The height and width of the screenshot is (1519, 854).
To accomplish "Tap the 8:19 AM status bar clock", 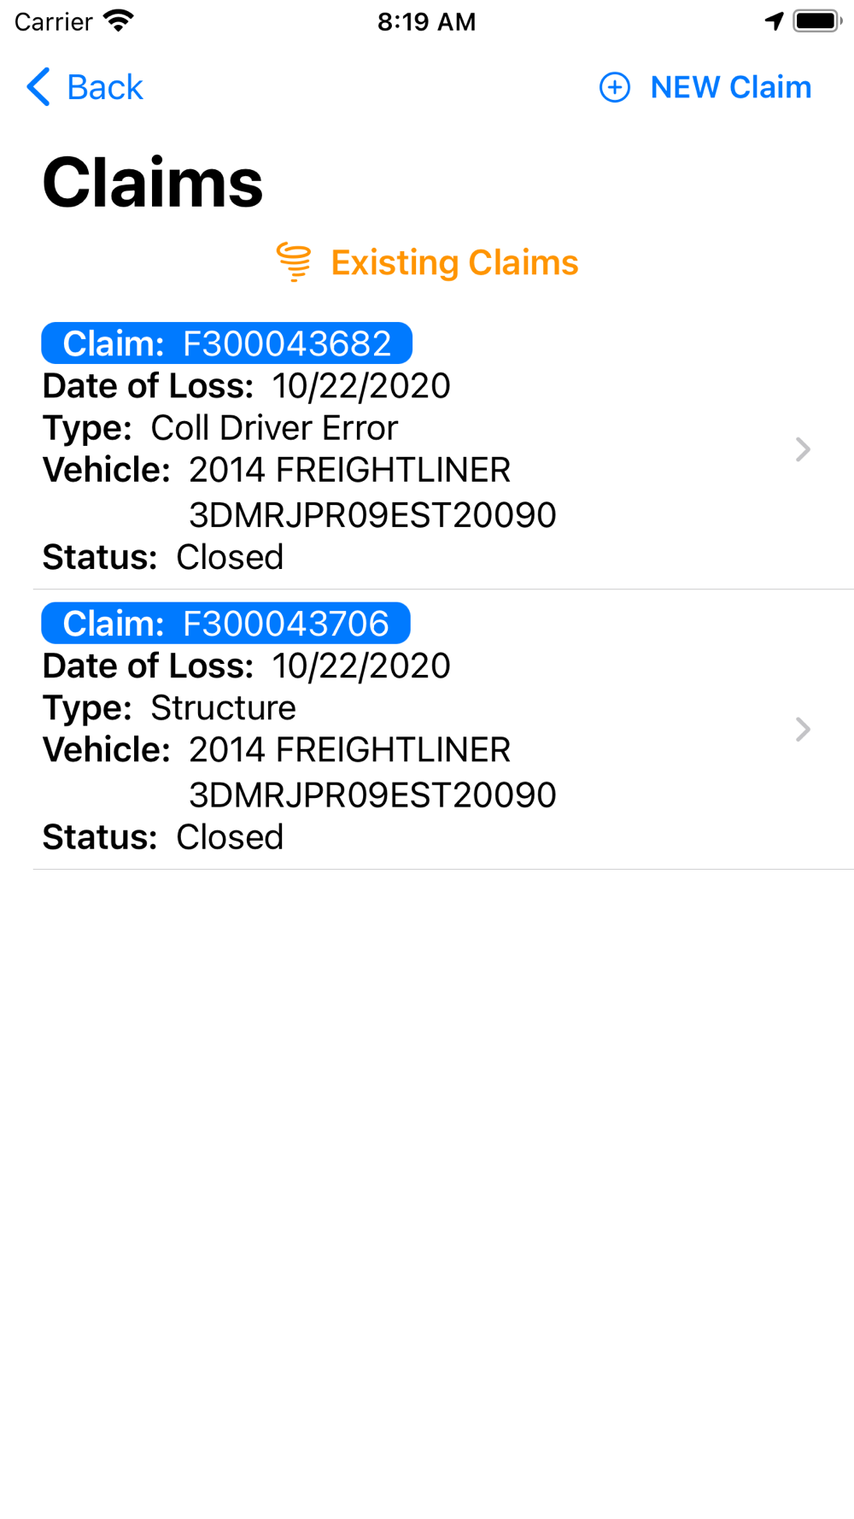I will coord(426,21).
